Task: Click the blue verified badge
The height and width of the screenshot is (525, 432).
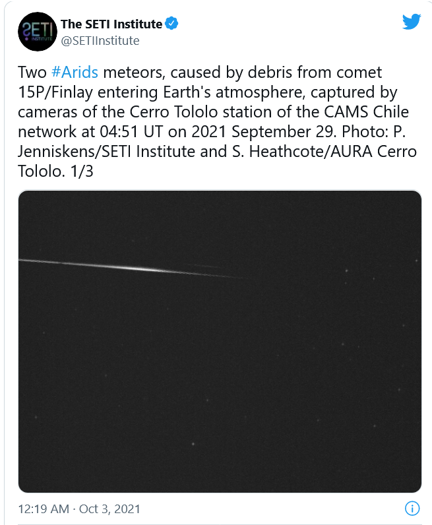Action: (171, 24)
